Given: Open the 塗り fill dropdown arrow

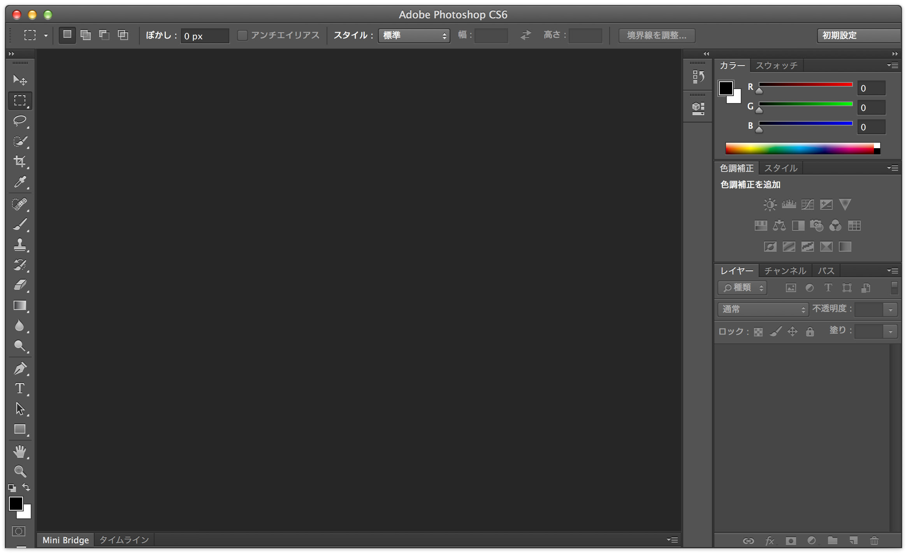Looking at the screenshot, I should tap(890, 332).
